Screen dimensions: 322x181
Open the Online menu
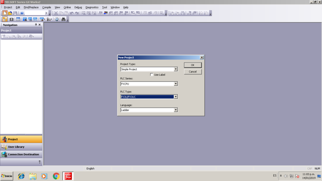coord(67,8)
